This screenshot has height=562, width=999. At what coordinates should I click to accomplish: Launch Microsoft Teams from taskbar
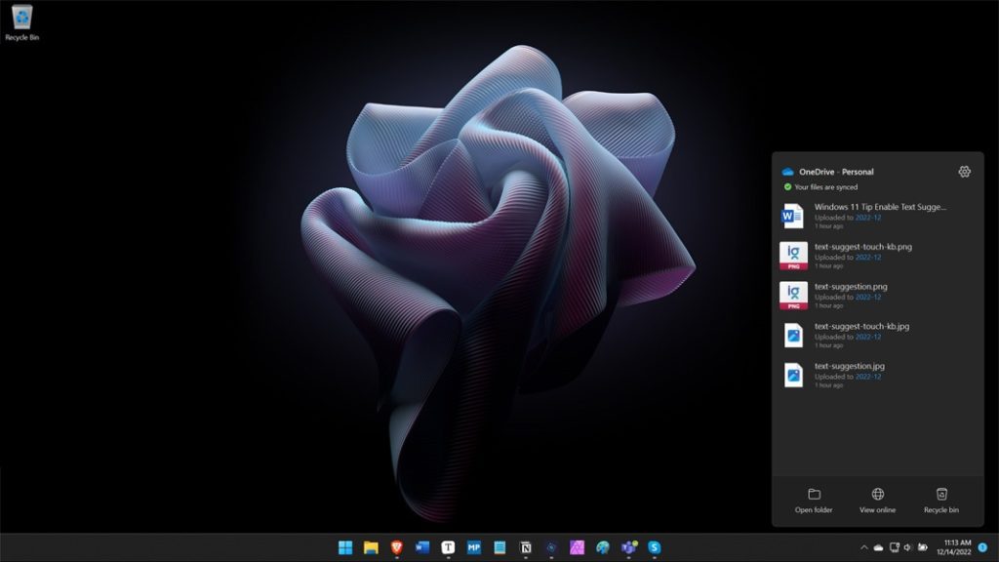pyautogui.click(x=629, y=547)
